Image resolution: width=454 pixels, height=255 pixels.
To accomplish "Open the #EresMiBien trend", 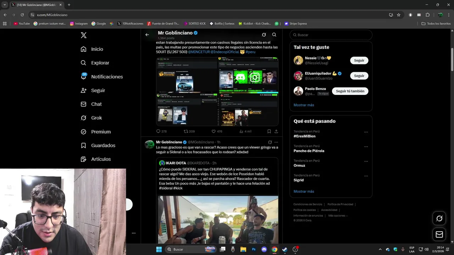I will tap(304, 136).
